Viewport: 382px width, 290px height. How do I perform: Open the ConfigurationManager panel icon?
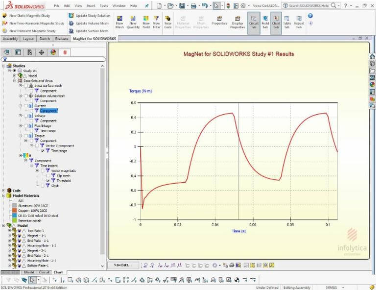point(30,52)
